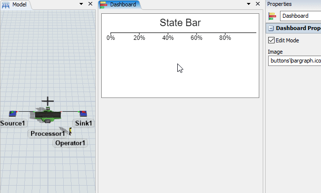The width and height of the screenshot is (321, 193).
Task: Click the Dashboard tab bar-graph icon
Action: (x=103, y=5)
